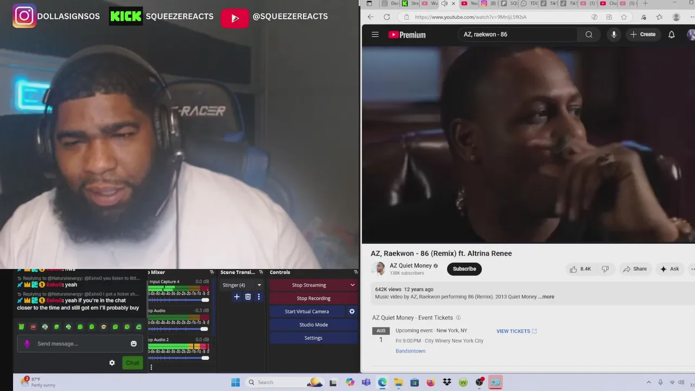
Task: Go back in the browser
Action: [370, 17]
